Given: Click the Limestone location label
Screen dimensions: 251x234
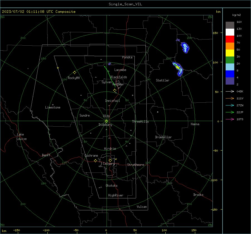Looking at the screenshot, I should coord(53,107).
